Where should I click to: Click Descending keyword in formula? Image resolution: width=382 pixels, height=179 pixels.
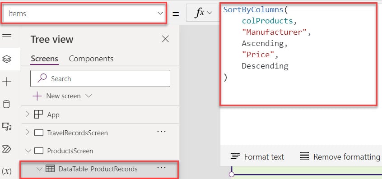click(x=265, y=66)
